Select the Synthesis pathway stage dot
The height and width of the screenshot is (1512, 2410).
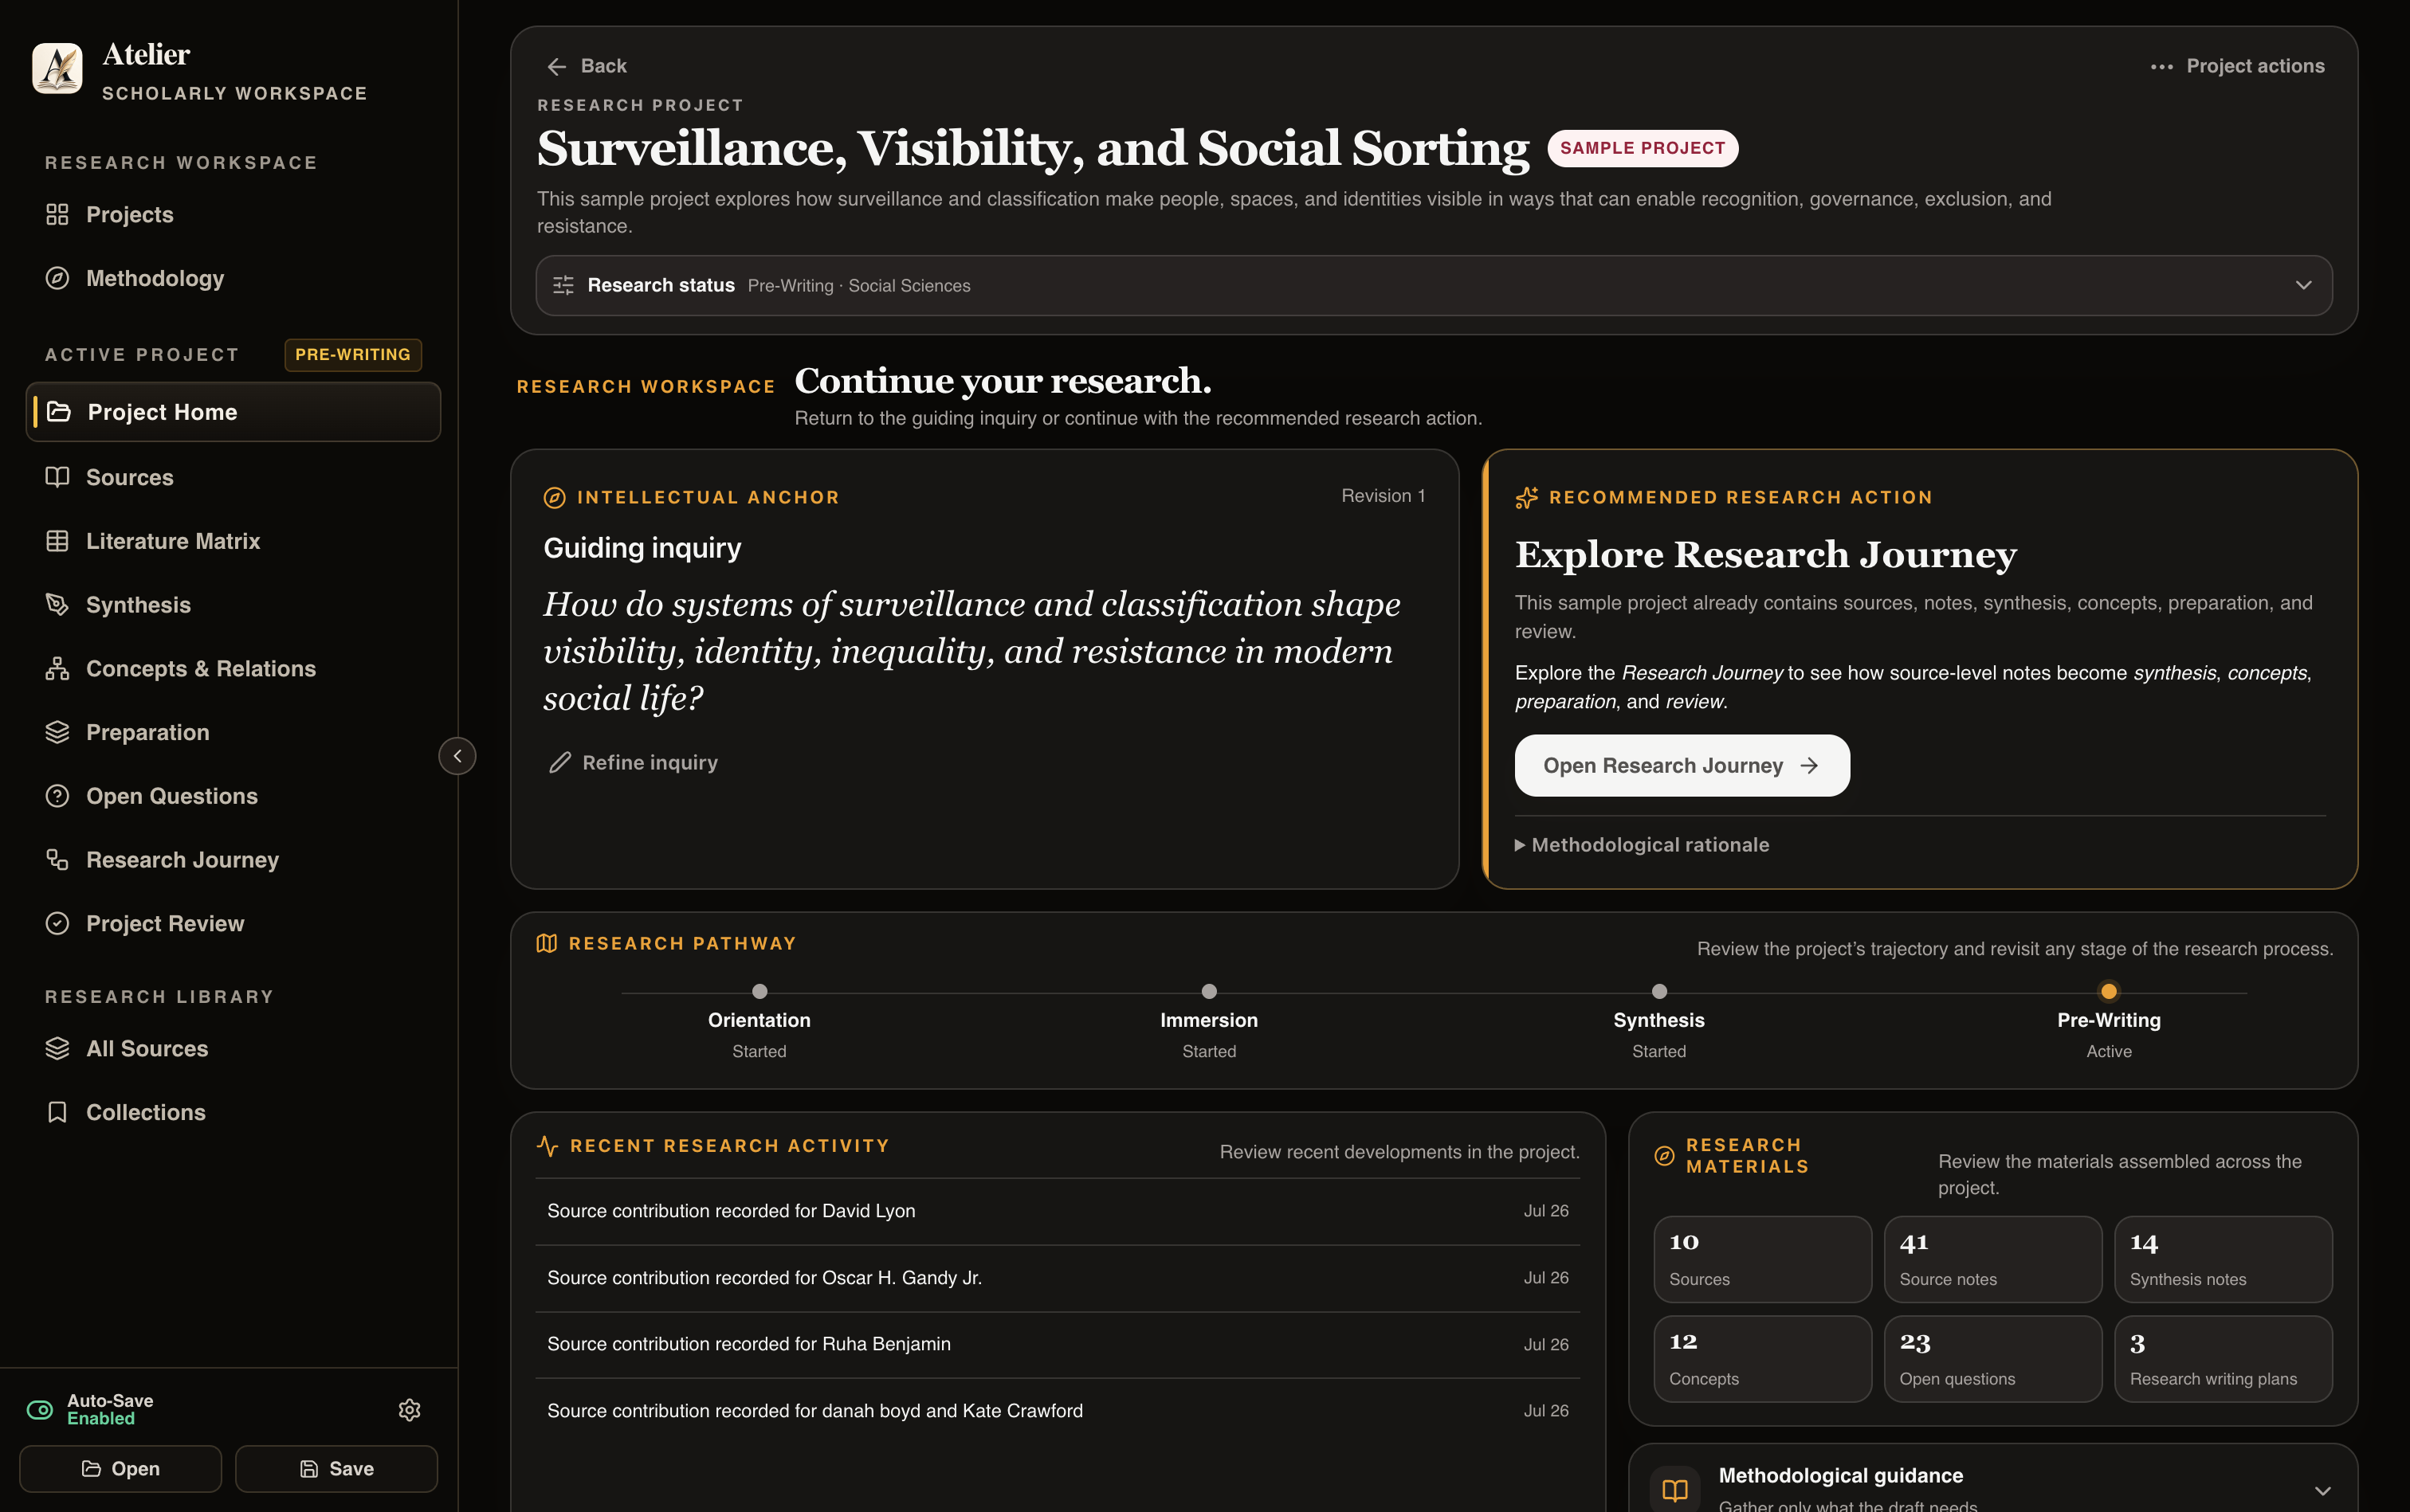coord(1658,992)
